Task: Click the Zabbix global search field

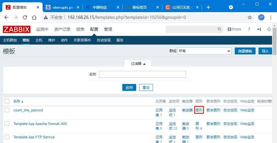Action: [191, 29]
